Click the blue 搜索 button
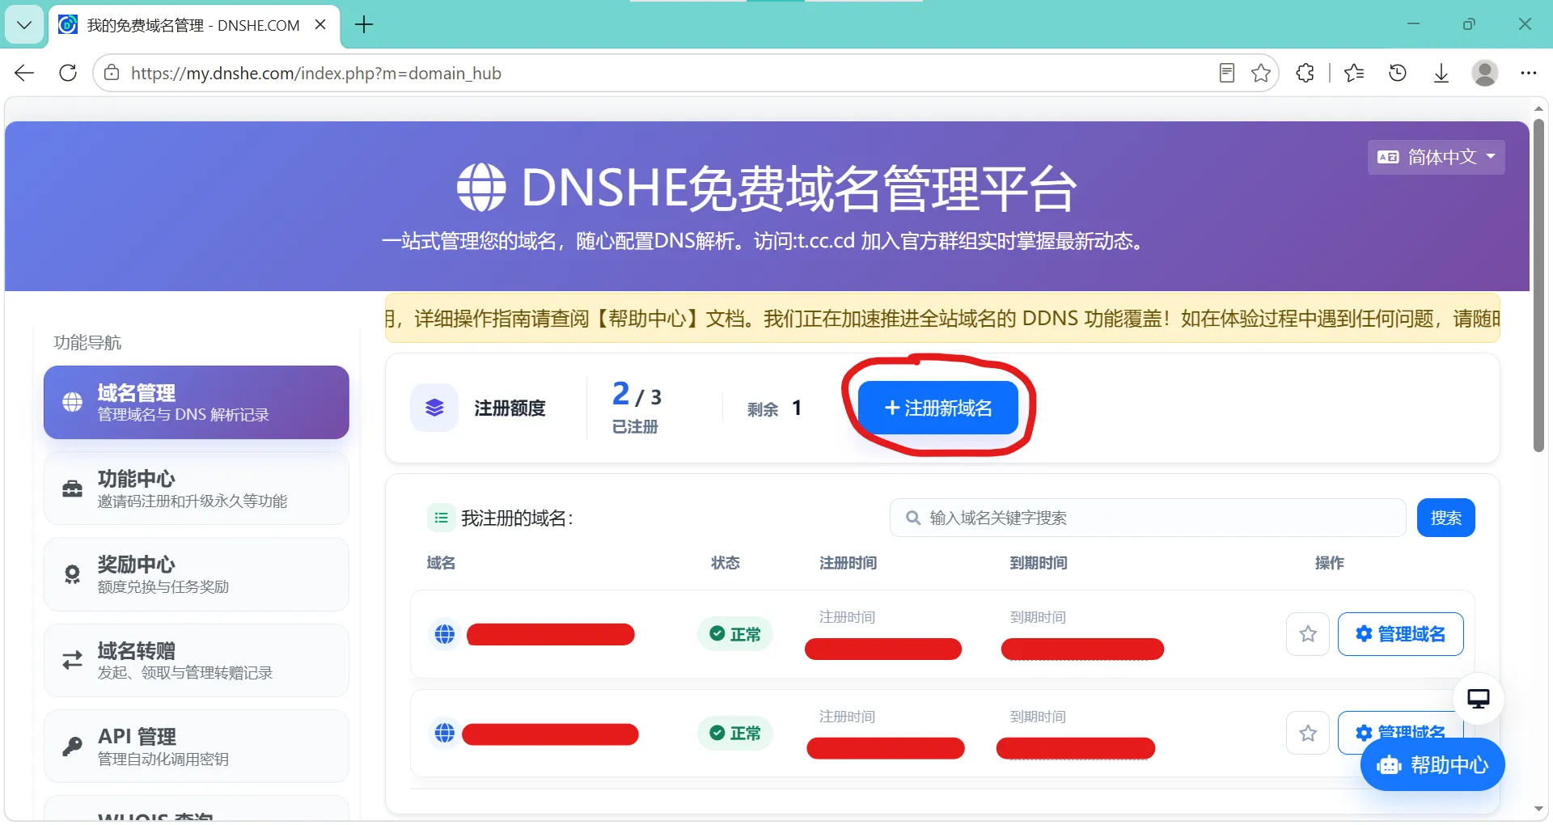Image resolution: width=1553 pixels, height=825 pixels. click(x=1445, y=518)
